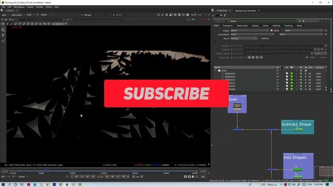The width and height of the screenshot is (333, 187).
Task: Open the Motion Blur tab
Action: [x=242, y=25]
